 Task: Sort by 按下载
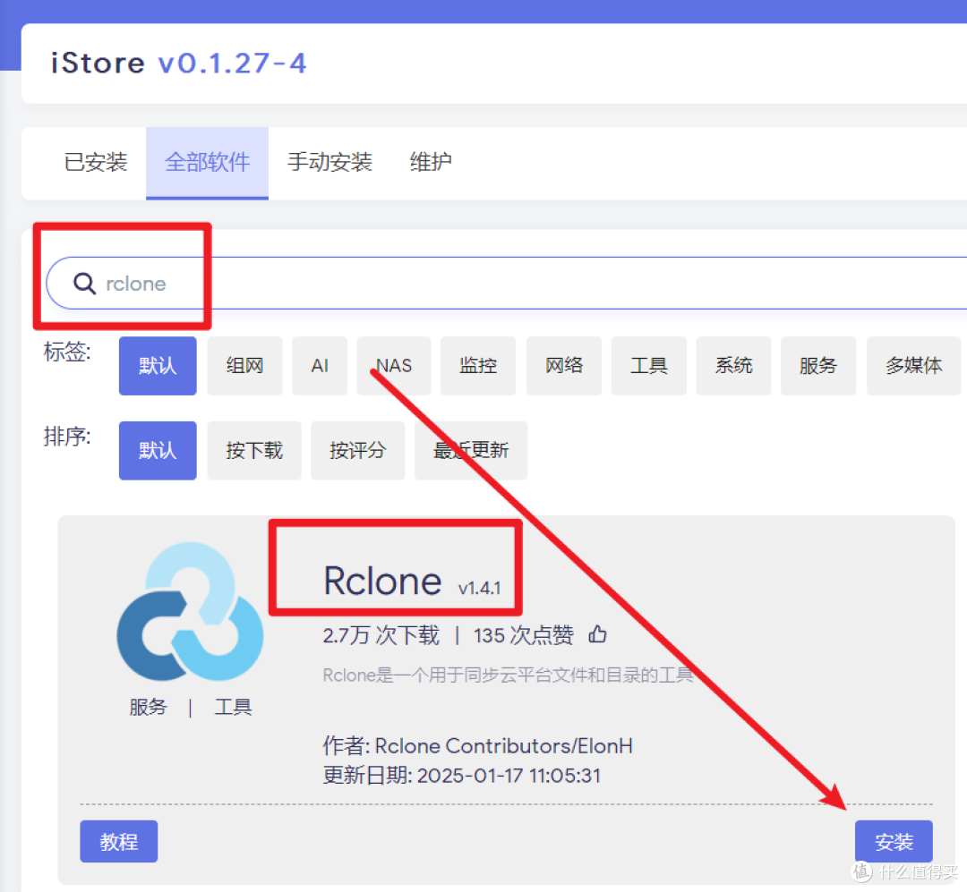pyautogui.click(x=254, y=451)
